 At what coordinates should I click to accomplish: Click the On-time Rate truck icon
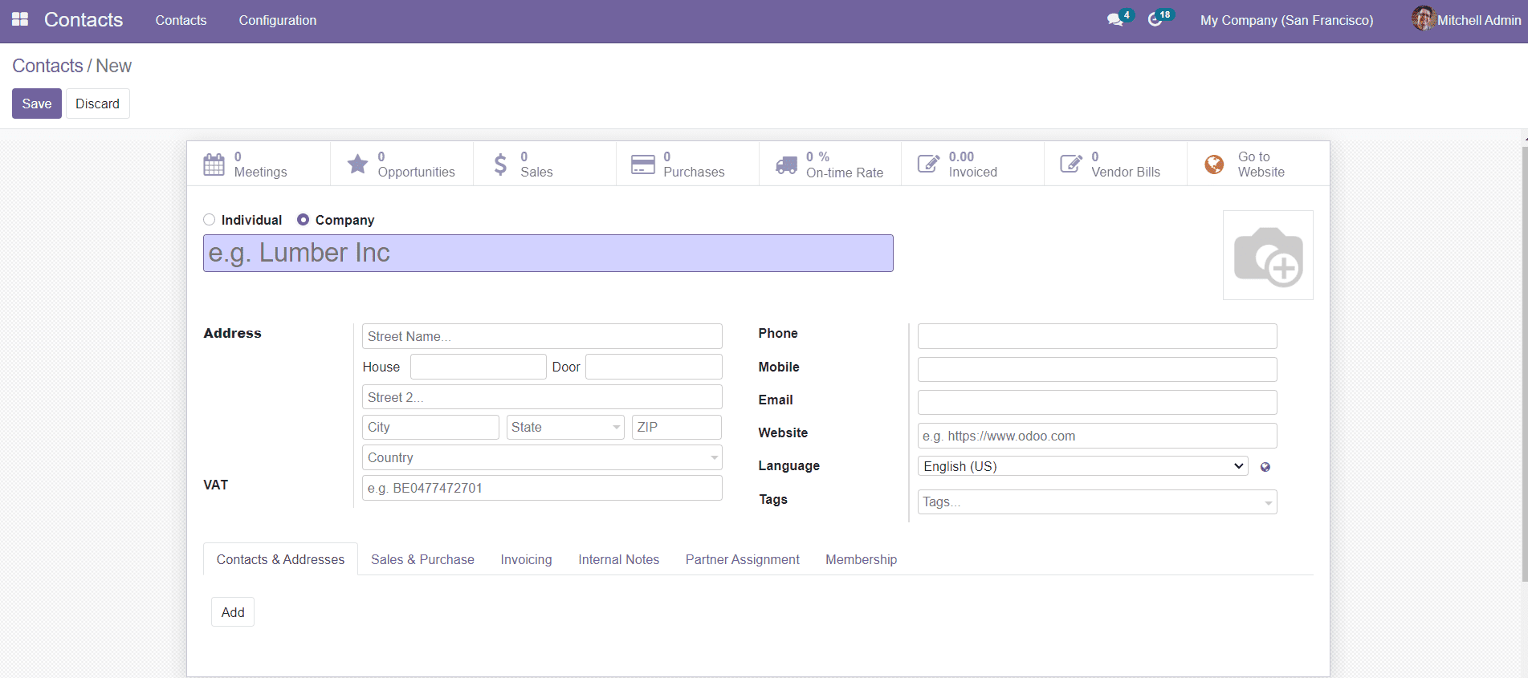pos(786,164)
